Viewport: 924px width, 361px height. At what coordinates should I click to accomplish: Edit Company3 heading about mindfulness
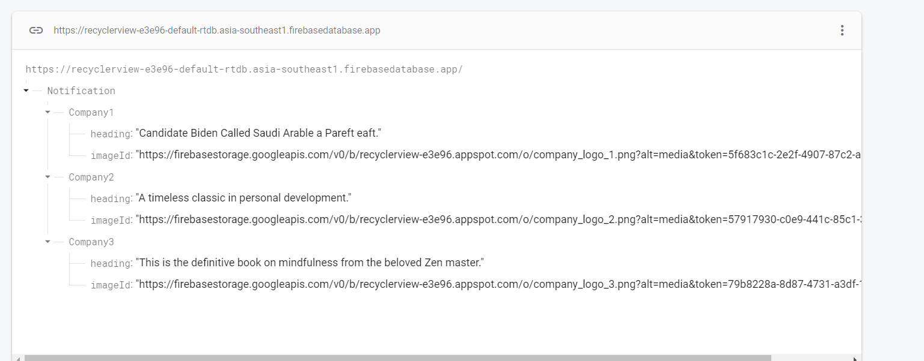coord(310,263)
